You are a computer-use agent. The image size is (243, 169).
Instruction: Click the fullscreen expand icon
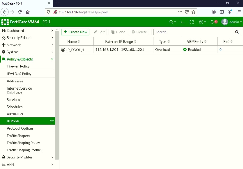(191, 22)
